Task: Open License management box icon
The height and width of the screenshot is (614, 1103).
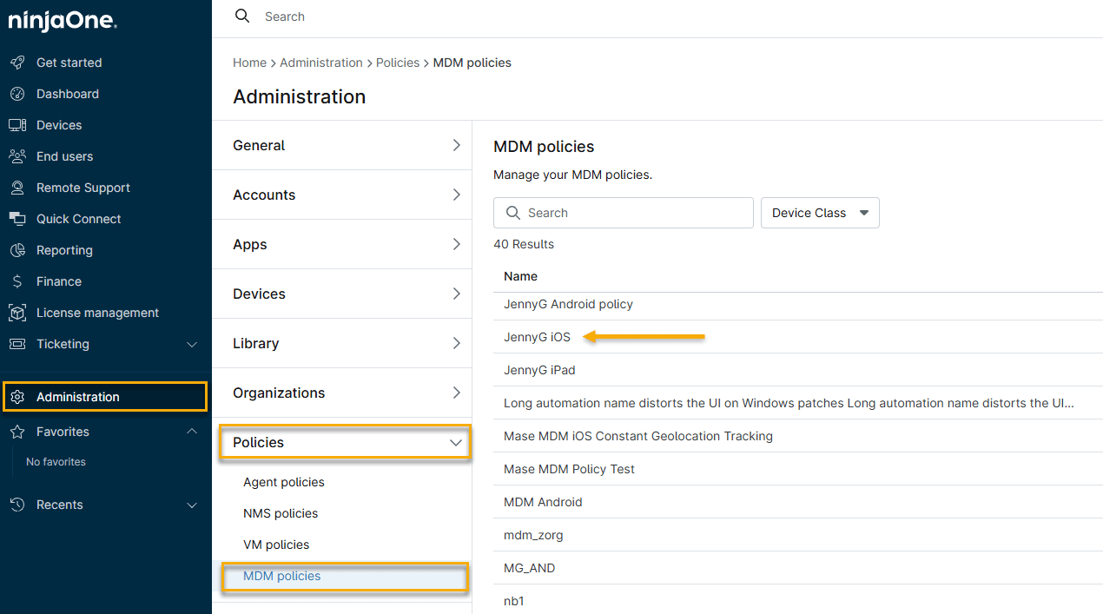Action: click(x=17, y=313)
